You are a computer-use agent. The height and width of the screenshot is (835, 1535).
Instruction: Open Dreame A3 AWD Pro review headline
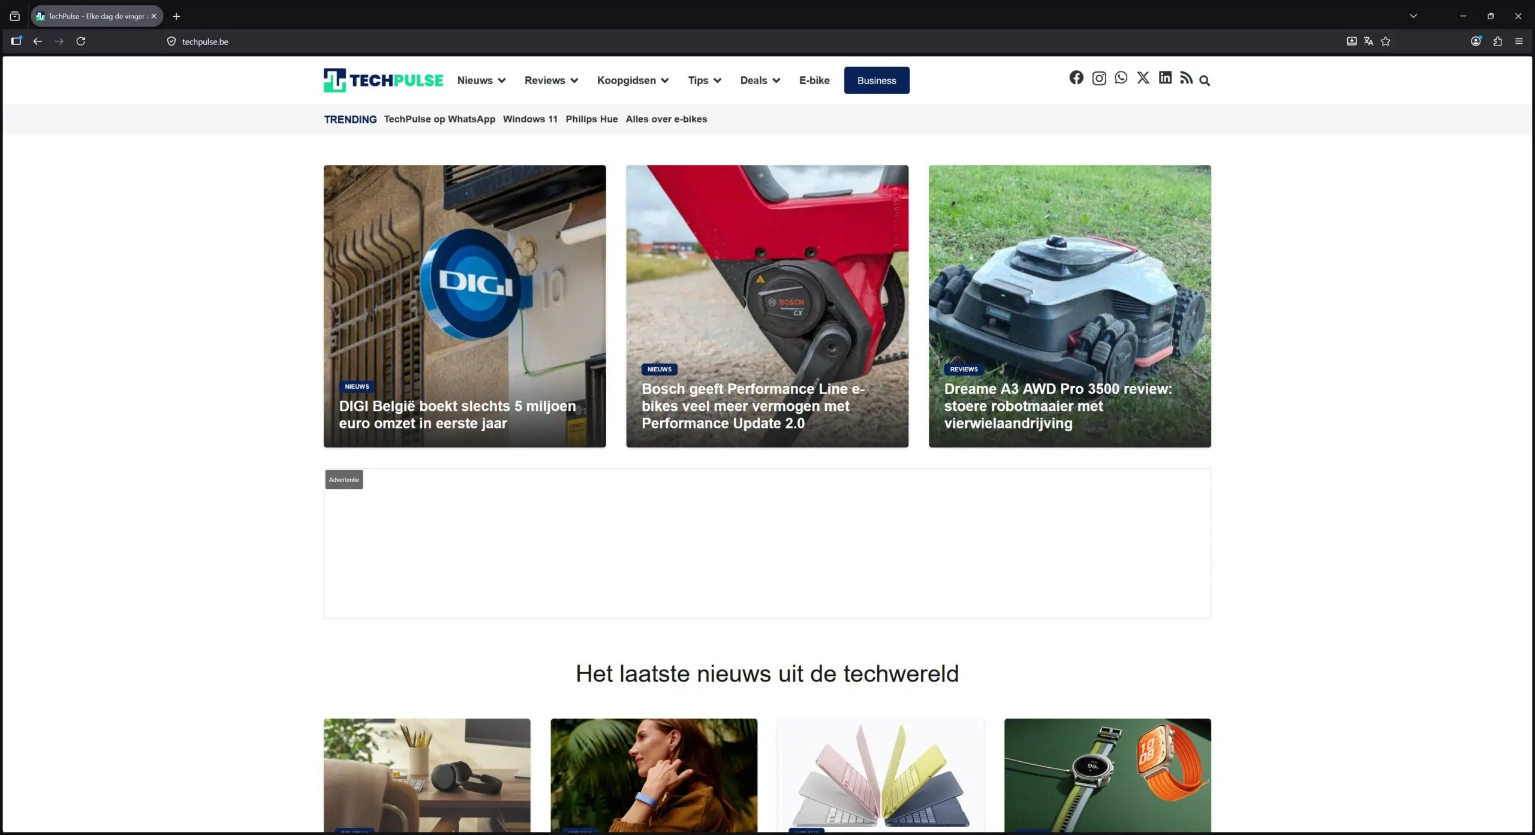1058,406
